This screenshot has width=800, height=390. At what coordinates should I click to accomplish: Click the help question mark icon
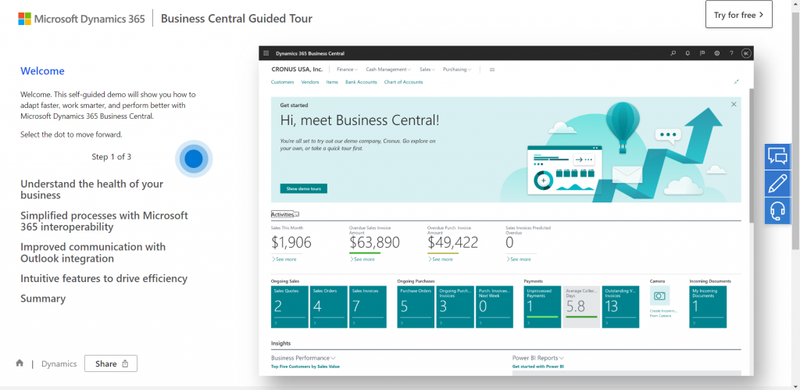(x=731, y=53)
